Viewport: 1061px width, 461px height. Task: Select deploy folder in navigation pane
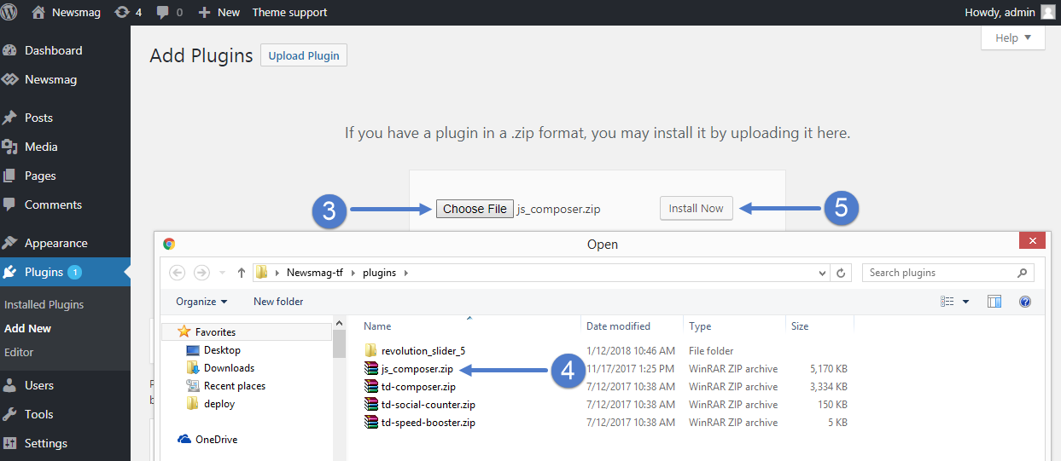tap(219, 404)
